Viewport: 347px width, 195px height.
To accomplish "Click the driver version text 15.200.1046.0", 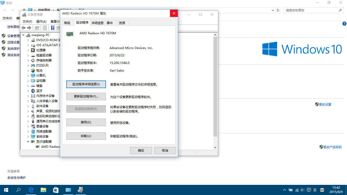I will pos(120,63).
